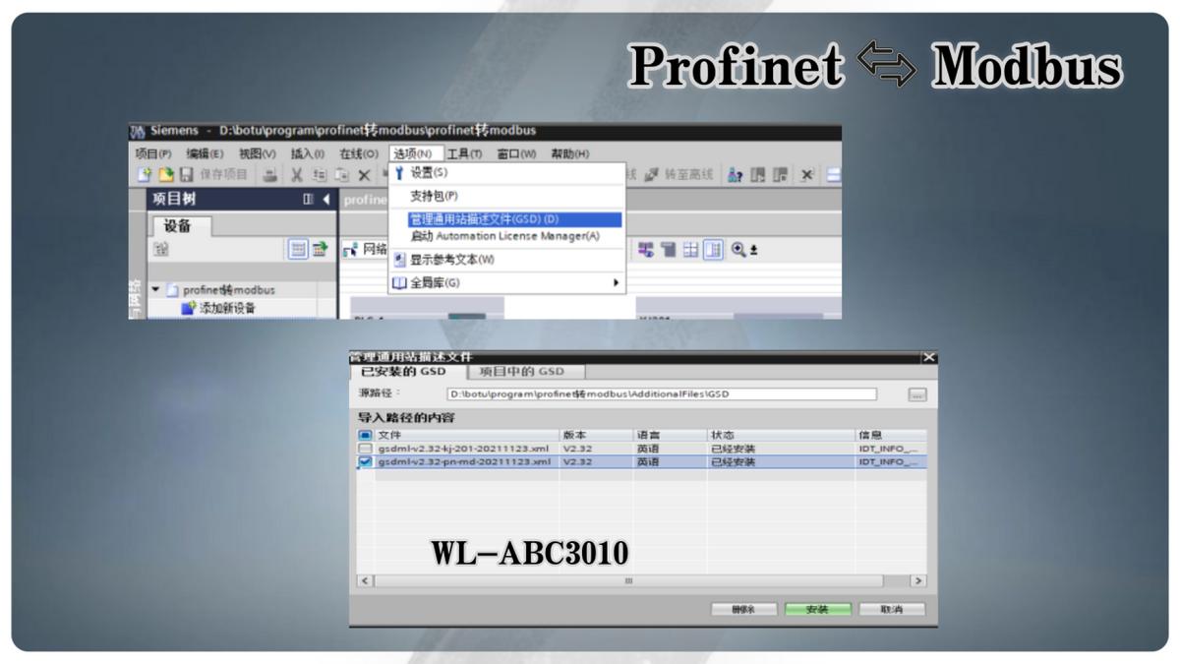Click the wrench icon beside 设置(S)
The image size is (1180, 664).
point(399,173)
